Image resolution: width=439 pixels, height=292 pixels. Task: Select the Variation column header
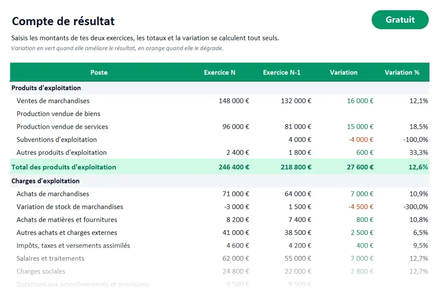[344, 72]
